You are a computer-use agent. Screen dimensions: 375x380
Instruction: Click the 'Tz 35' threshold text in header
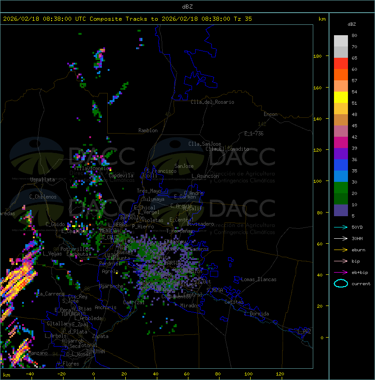point(243,19)
